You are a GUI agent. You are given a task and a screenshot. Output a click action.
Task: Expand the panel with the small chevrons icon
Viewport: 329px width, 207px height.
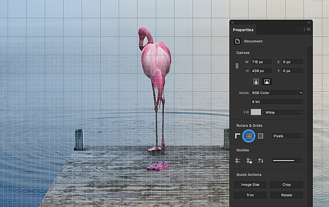click(x=300, y=29)
